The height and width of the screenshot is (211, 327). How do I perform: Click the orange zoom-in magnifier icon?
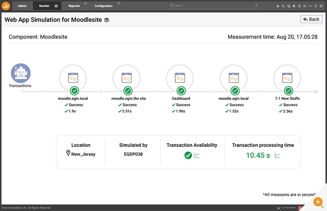(318, 202)
